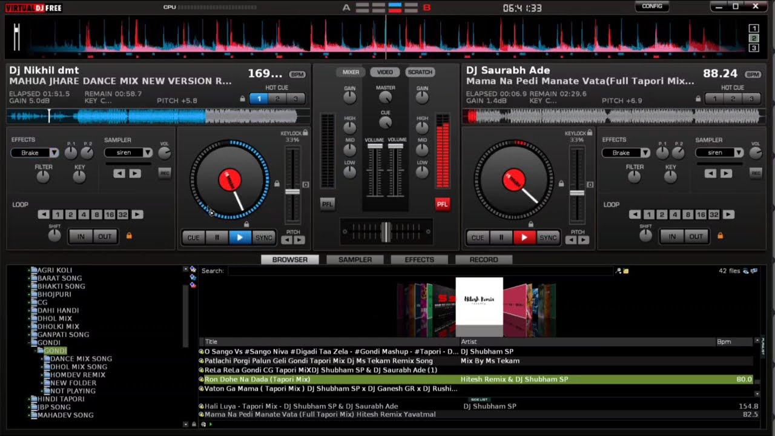Toggle left deck hot cue lock
This screenshot has height=436, width=775.
click(243, 99)
